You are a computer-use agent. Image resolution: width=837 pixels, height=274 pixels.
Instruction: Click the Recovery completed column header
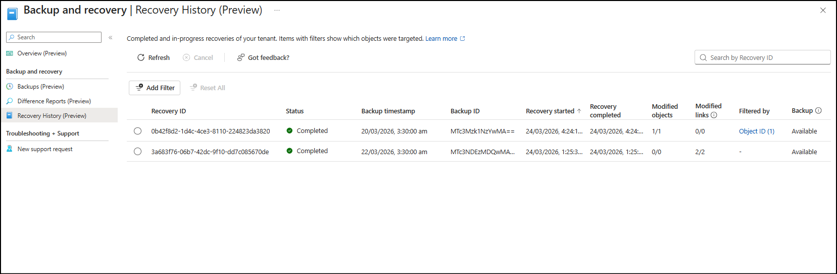click(x=605, y=111)
